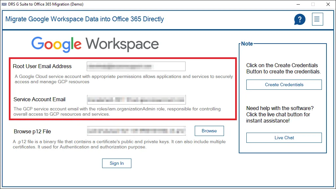Click the Note panel title
Image resolution: width=336 pixels, height=189 pixels.
tap(247, 44)
